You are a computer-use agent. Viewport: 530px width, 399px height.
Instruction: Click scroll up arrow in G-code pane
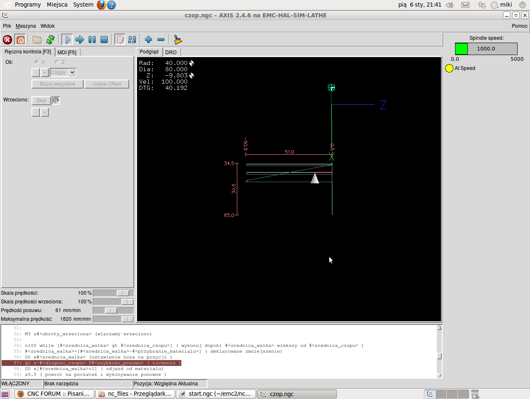coord(439,327)
